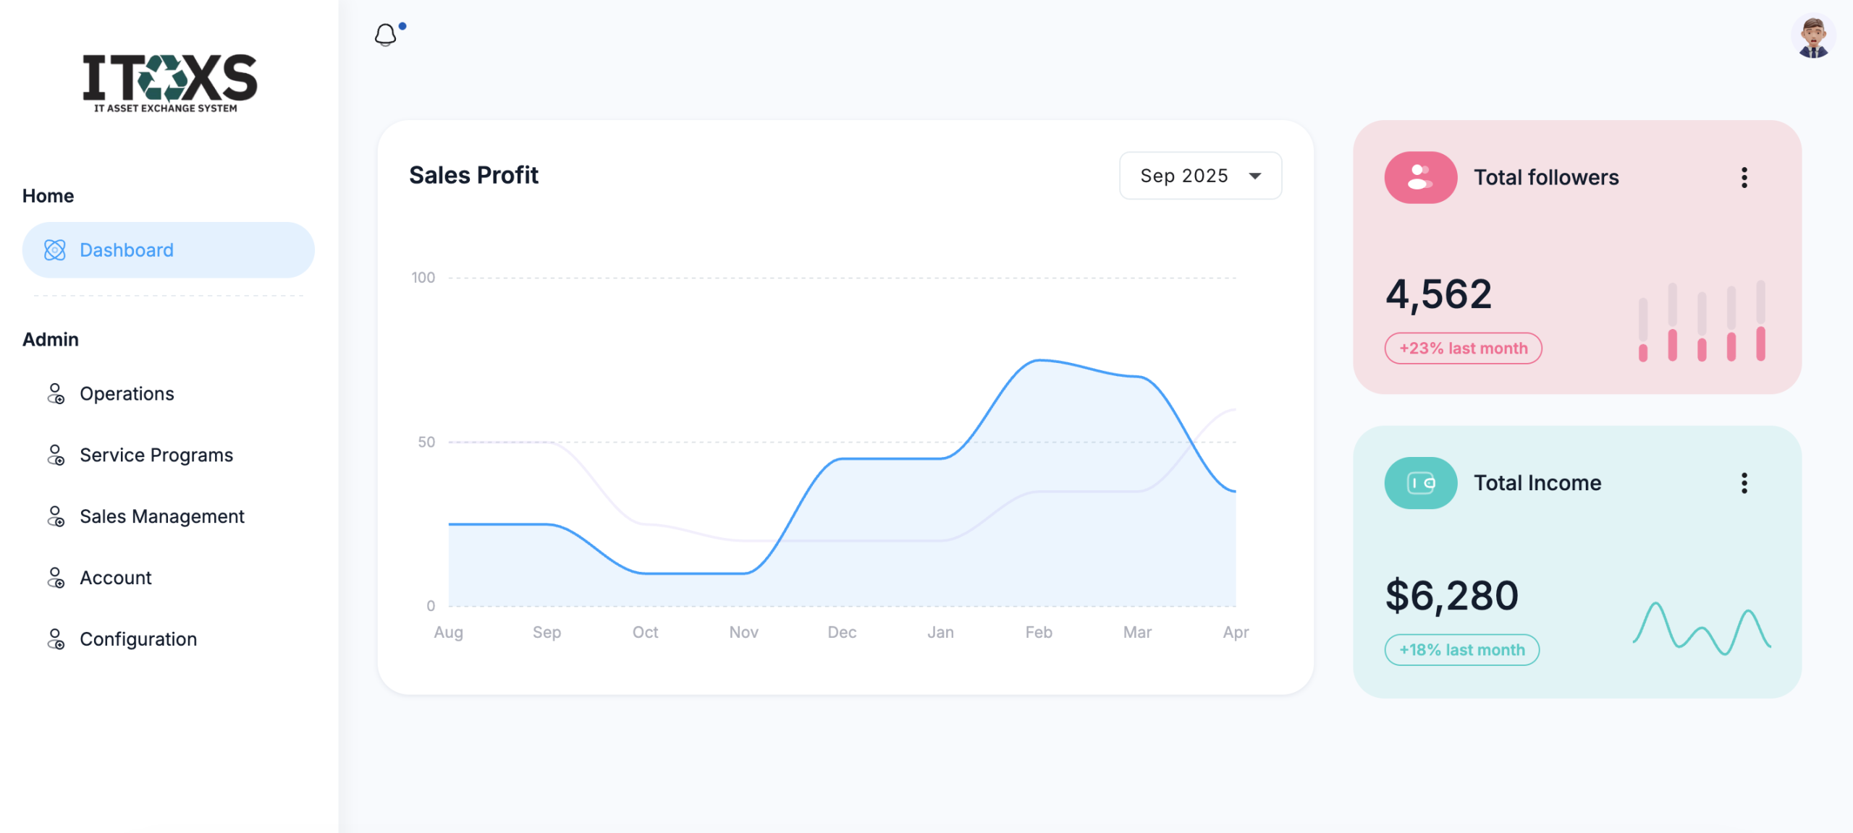Click the Feb label on chart axis
This screenshot has width=1853, height=833.
(x=1038, y=633)
